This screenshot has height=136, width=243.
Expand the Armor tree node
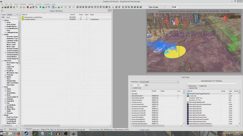point(5,91)
